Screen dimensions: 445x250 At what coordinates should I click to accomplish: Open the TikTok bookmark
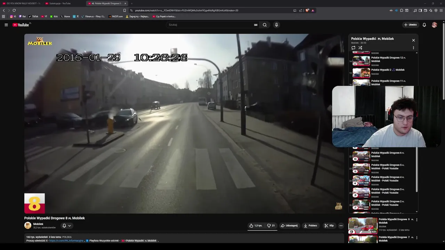tap(33, 16)
